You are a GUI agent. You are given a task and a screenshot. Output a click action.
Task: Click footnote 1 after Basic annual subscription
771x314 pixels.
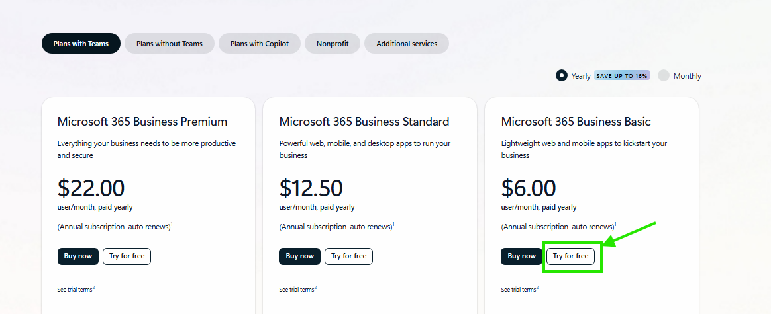(x=615, y=225)
